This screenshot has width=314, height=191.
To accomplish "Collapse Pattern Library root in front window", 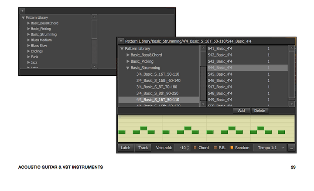I will 122,49.
